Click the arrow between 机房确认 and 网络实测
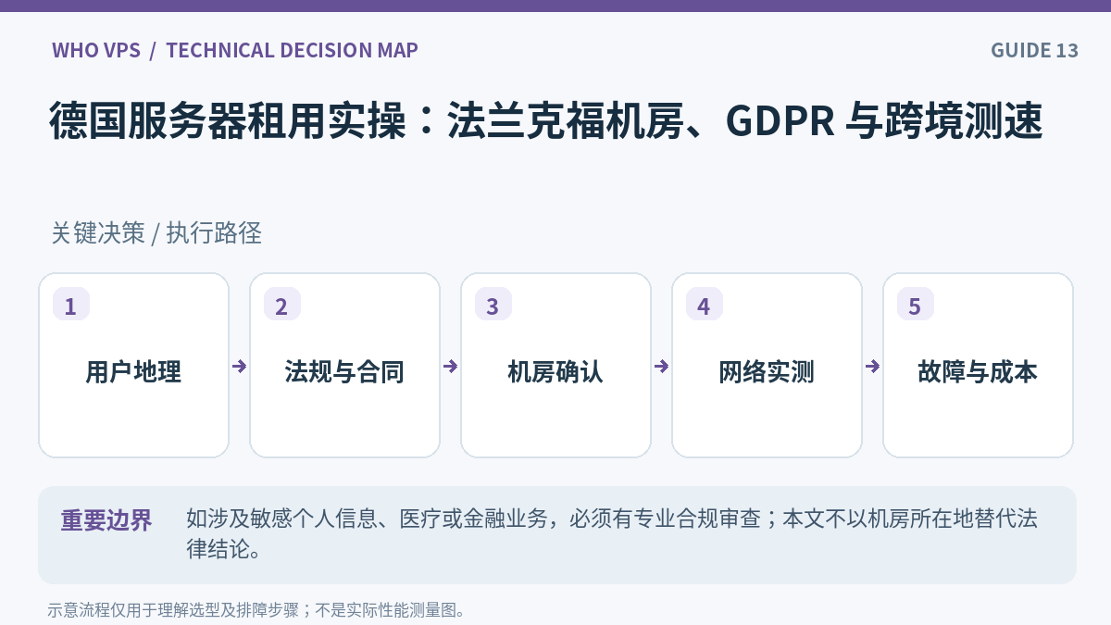Screen dimensions: 1111x625 pyautogui.click(x=662, y=366)
